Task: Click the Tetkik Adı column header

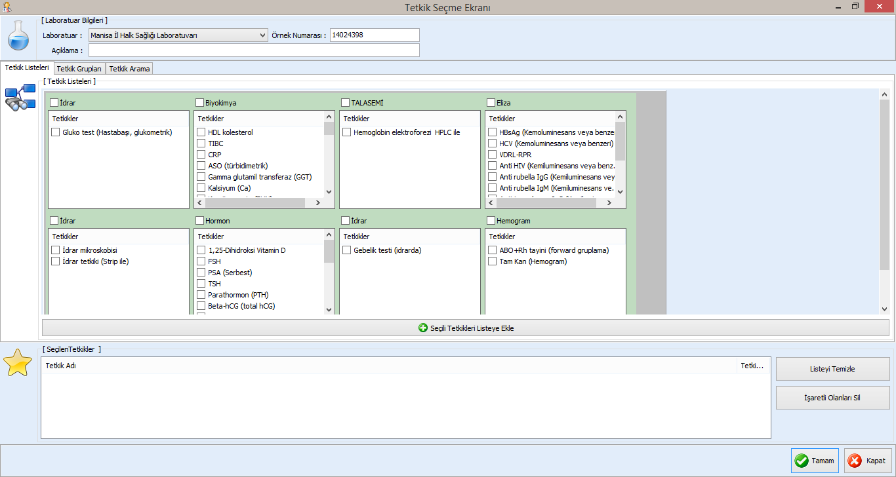Action: 389,366
